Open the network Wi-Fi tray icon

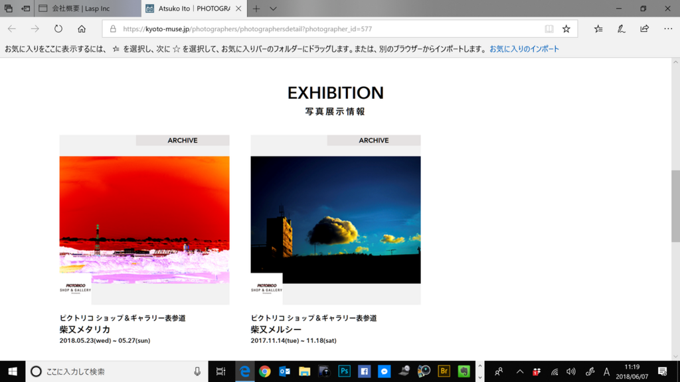[554, 371]
